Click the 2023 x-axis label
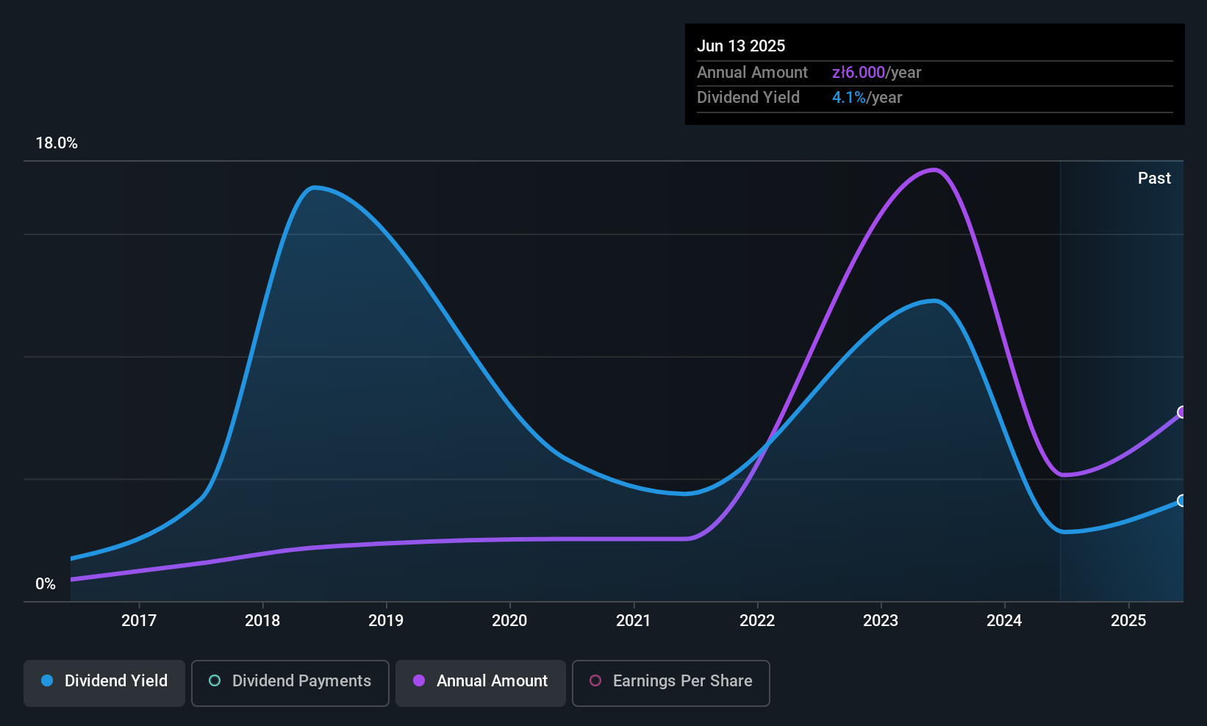The height and width of the screenshot is (726, 1207). click(881, 621)
